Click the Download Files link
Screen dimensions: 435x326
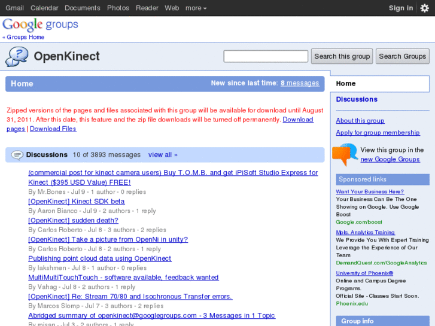[x=53, y=129]
